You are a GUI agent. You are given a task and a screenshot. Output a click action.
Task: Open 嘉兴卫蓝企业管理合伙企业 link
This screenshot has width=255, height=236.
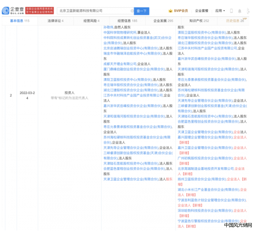coord(205,148)
